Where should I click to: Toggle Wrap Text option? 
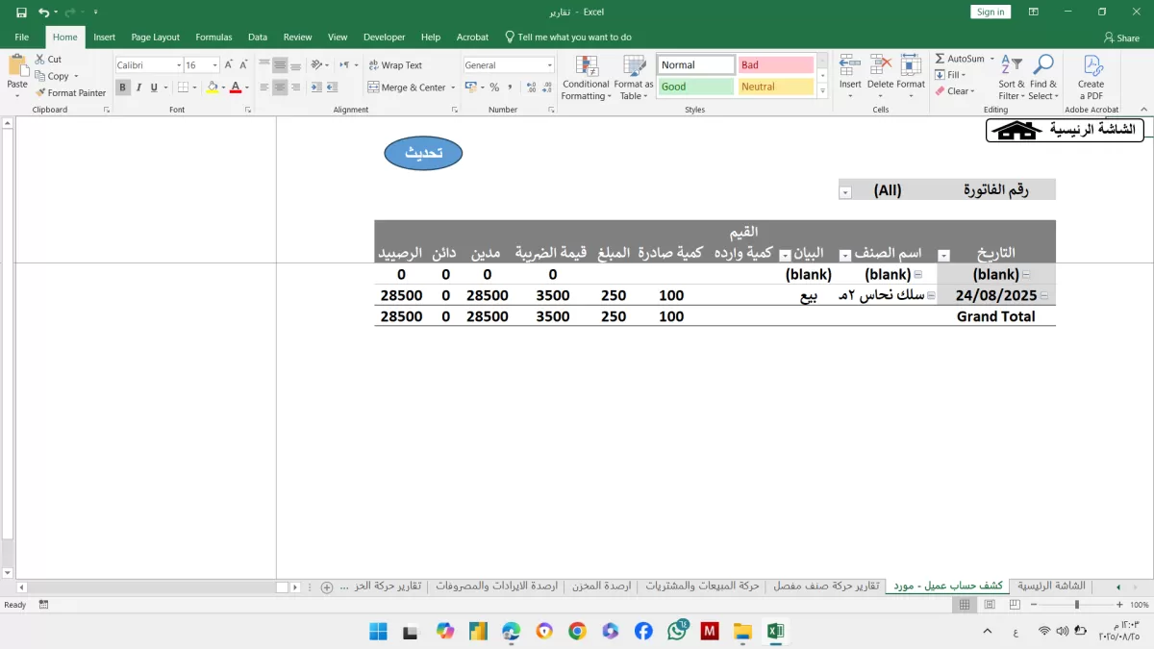tap(394, 65)
